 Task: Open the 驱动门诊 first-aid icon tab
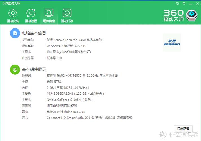(67, 16)
